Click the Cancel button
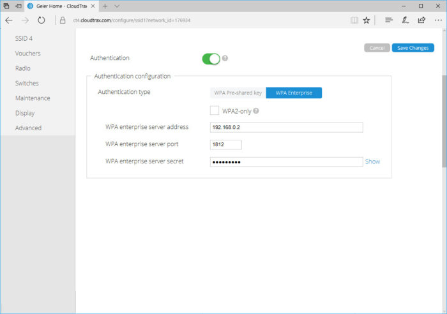 [x=377, y=48]
